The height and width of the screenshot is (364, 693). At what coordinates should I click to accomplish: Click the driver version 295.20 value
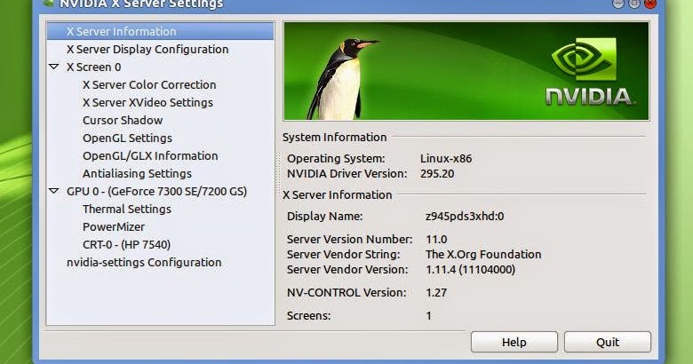[437, 174]
